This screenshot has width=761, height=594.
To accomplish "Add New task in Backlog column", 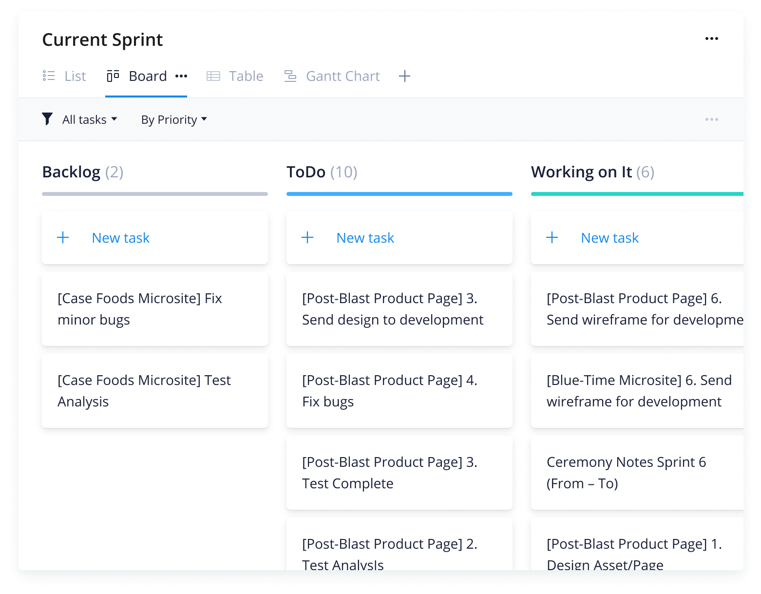I will pyautogui.click(x=121, y=238).
